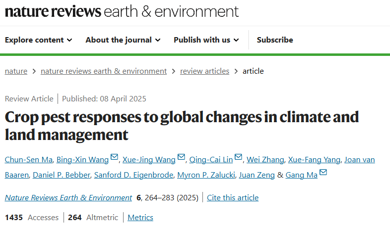
Task: Go to the nature breadcrumb link
Action: click(x=16, y=71)
